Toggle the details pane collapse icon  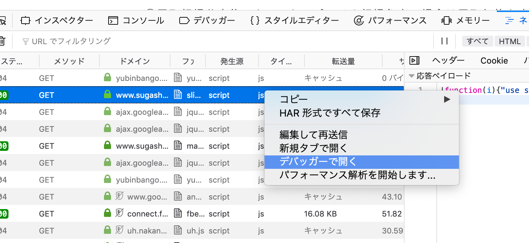414,61
